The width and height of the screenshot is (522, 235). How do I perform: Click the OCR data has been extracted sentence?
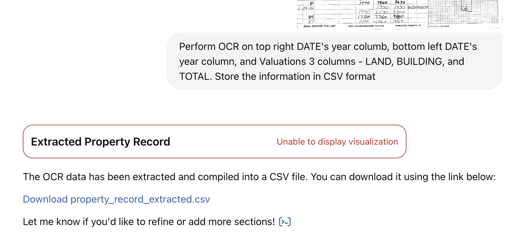259,177
